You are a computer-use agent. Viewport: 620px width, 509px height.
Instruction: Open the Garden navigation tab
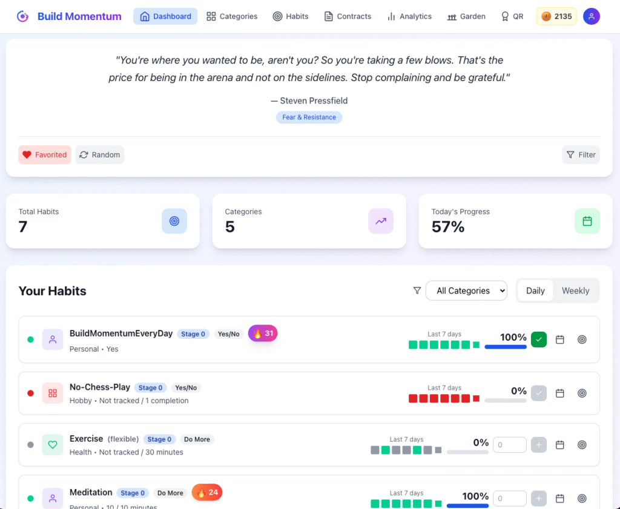(x=466, y=16)
